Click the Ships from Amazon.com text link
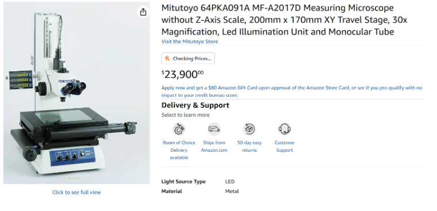Viewport: 437px width, 211px height. click(214, 147)
